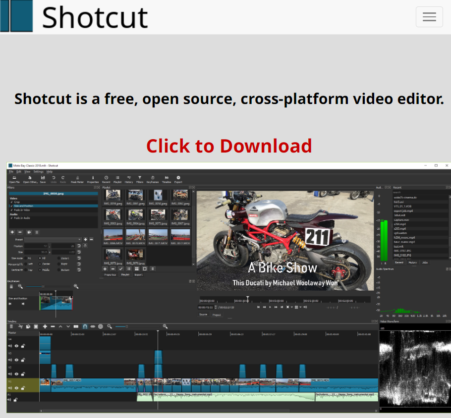Click the Timeline toolbar icon
The width and height of the screenshot is (451, 418).
pos(167,179)
